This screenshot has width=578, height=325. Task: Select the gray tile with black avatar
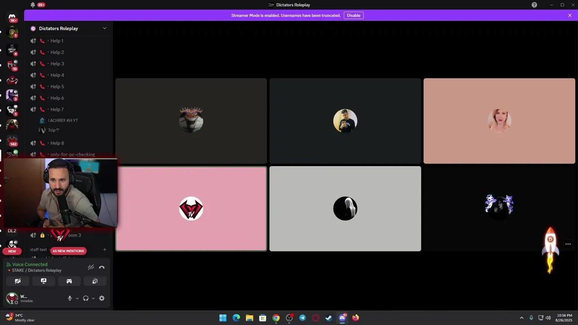(x=345, y=209)
